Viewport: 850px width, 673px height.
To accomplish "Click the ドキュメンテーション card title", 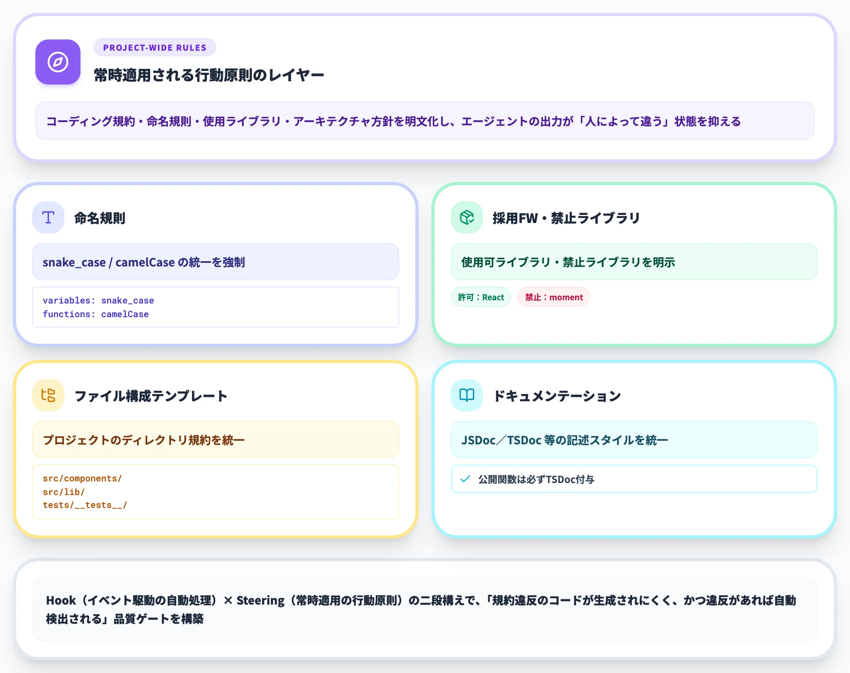I will point(557,396).
